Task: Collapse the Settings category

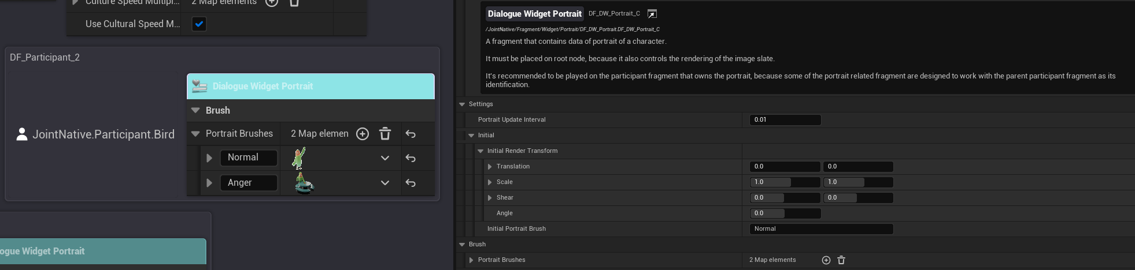Action: tap(462, 104)
